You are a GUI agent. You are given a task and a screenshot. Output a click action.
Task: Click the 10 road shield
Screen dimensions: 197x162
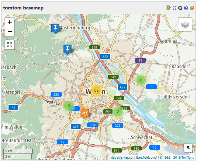155,147
